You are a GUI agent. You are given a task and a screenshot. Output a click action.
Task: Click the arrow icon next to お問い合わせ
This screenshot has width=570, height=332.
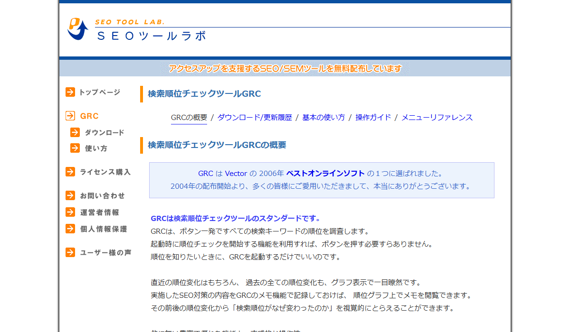coord(69,195)
